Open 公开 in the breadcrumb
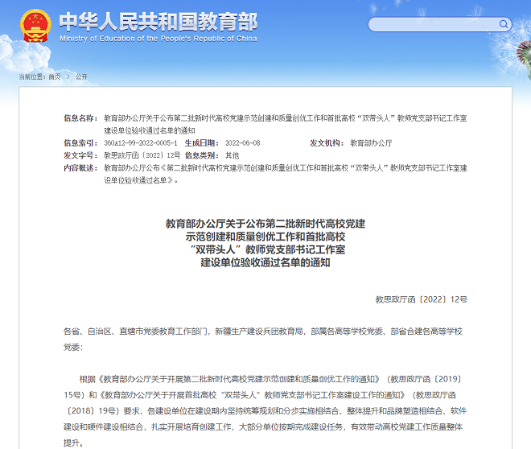The width and height of the screenshot is (531, 449). coord(81,76)
